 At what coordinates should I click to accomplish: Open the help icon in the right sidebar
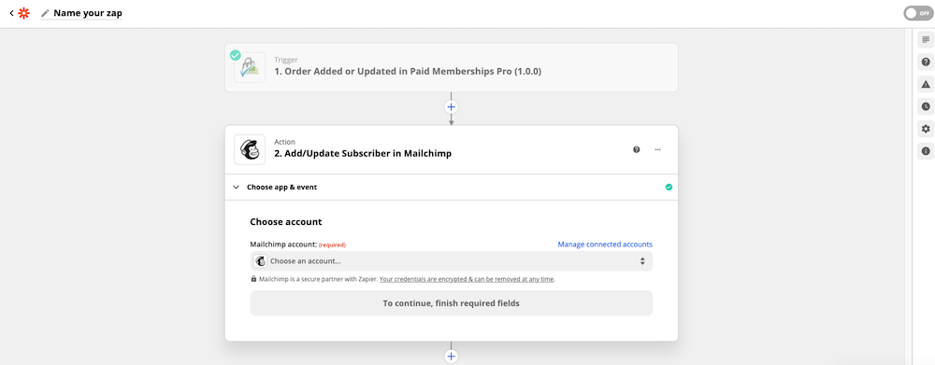tap(926, 62)
